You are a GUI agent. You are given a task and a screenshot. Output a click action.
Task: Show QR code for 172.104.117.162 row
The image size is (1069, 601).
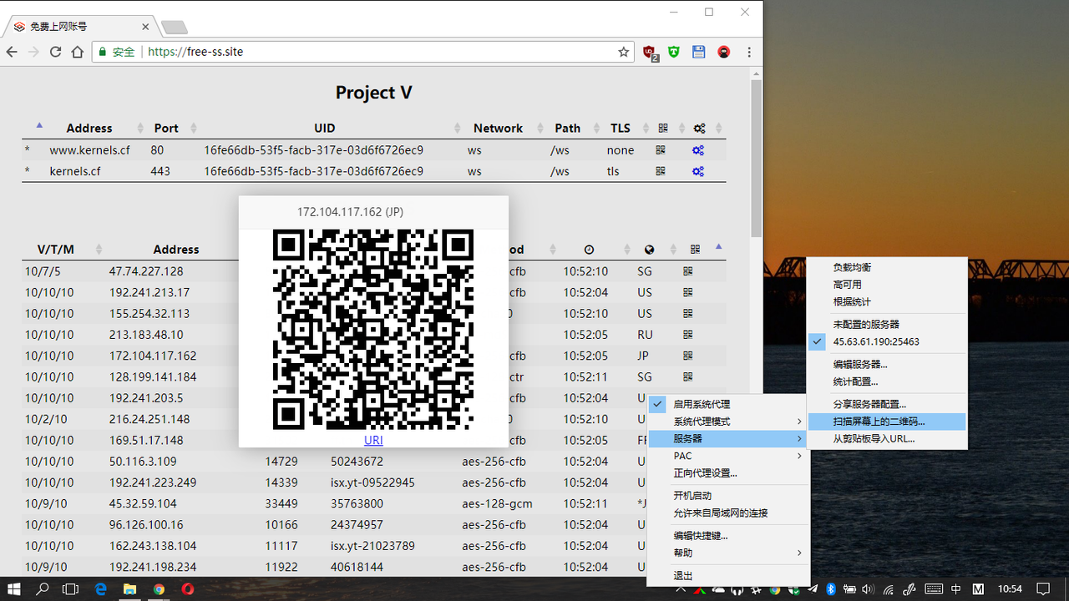[x=688, y=356]
